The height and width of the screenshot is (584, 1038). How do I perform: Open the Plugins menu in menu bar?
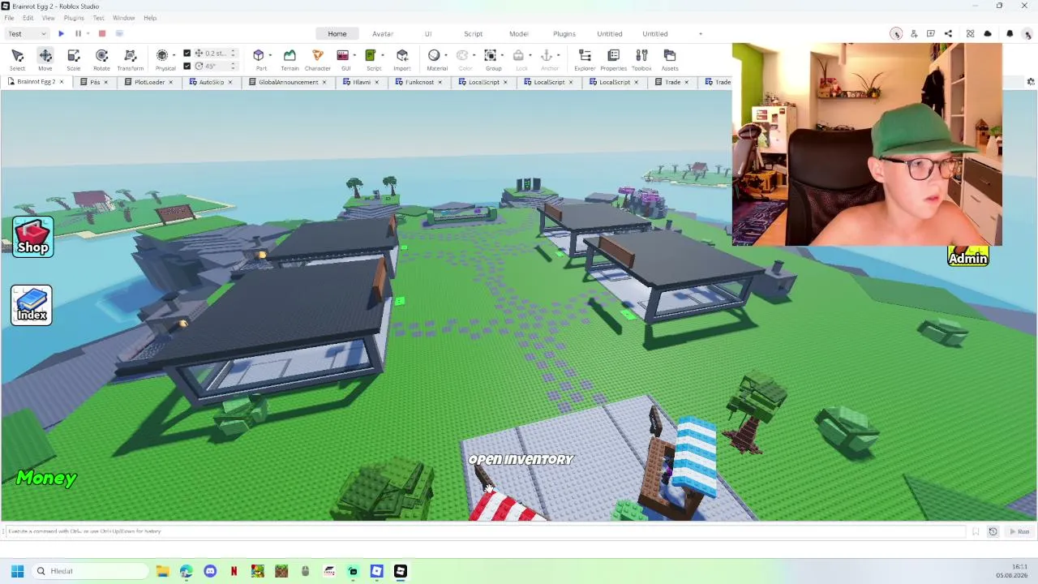pos(74,18)
